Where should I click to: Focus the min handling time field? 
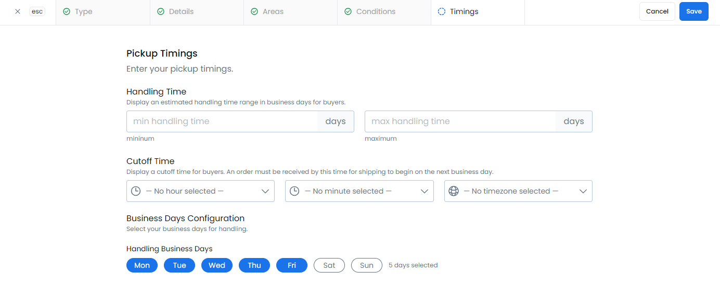tap(222, 121)
